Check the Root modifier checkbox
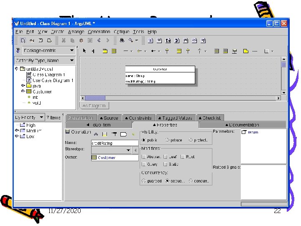301x226 pixels. [183, 157]
